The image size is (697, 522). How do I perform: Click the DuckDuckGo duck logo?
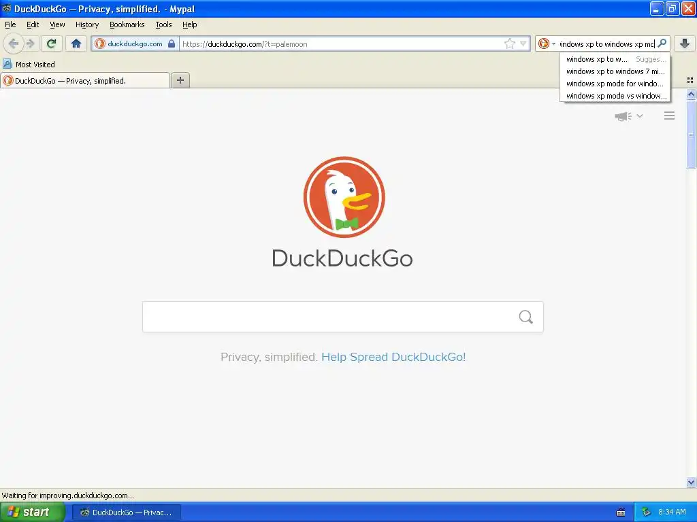click(344, 196)
